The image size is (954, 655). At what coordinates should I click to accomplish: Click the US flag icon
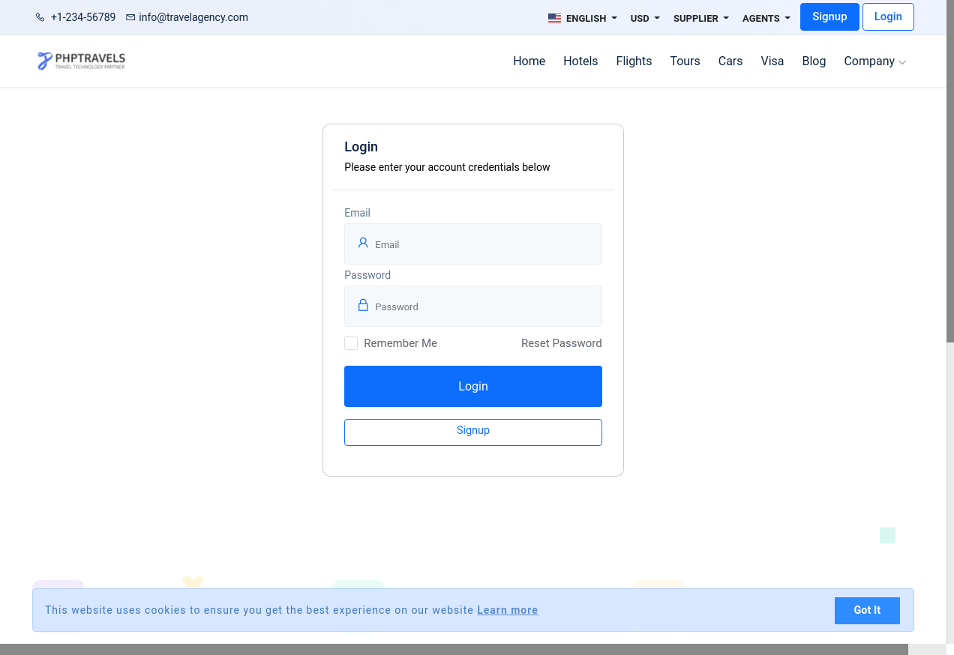coord(554,19)
